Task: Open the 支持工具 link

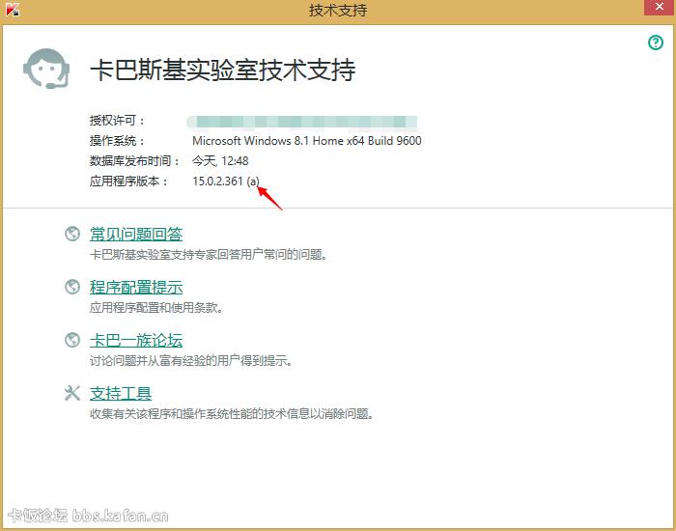Action: click(121, 393)
